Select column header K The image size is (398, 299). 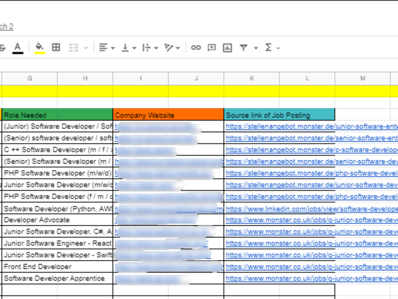point(252,78)
